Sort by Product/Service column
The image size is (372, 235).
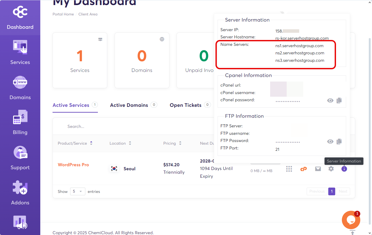pyautogui.click(x=75, y=143)
